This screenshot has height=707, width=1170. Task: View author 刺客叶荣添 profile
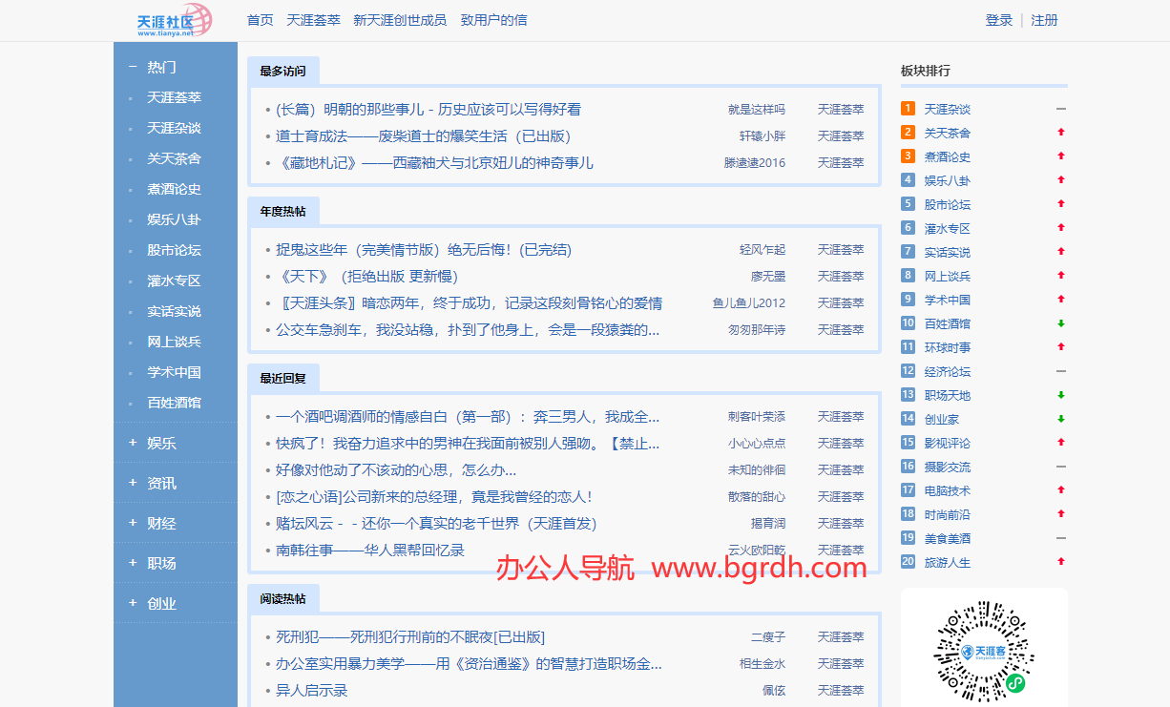(x=757, y=417)
